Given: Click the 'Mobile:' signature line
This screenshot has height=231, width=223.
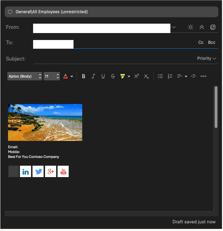Looking at the screenshot, I should tap(14, 152).
